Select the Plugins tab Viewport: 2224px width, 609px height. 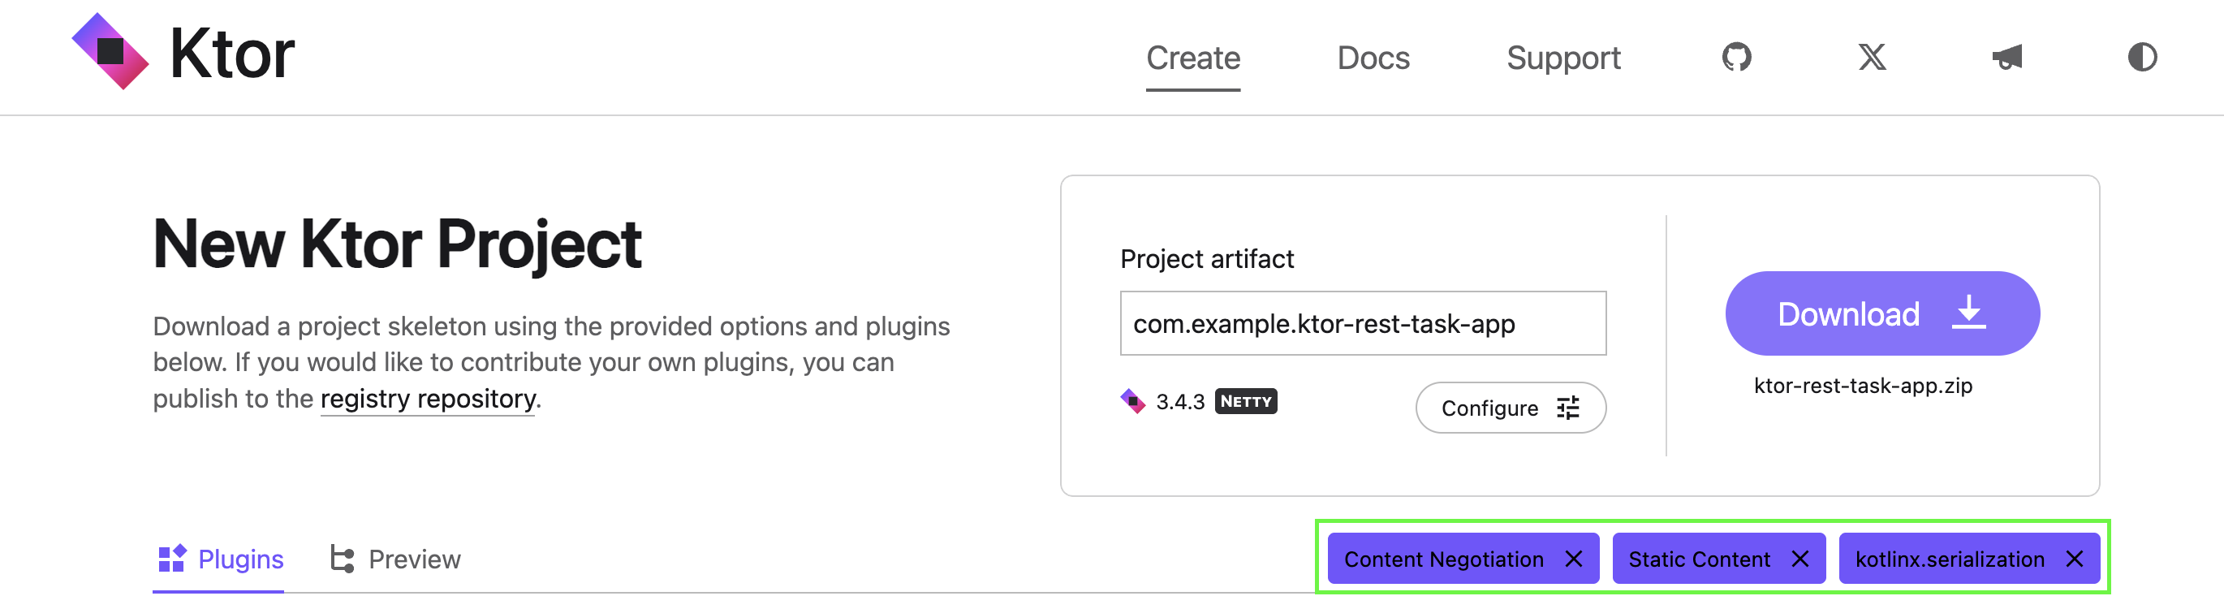(x=219, y=559)
